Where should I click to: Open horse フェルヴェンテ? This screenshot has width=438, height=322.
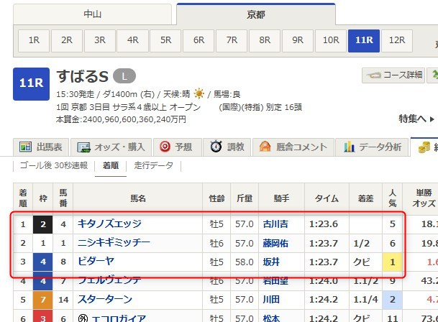coord(109,280)
